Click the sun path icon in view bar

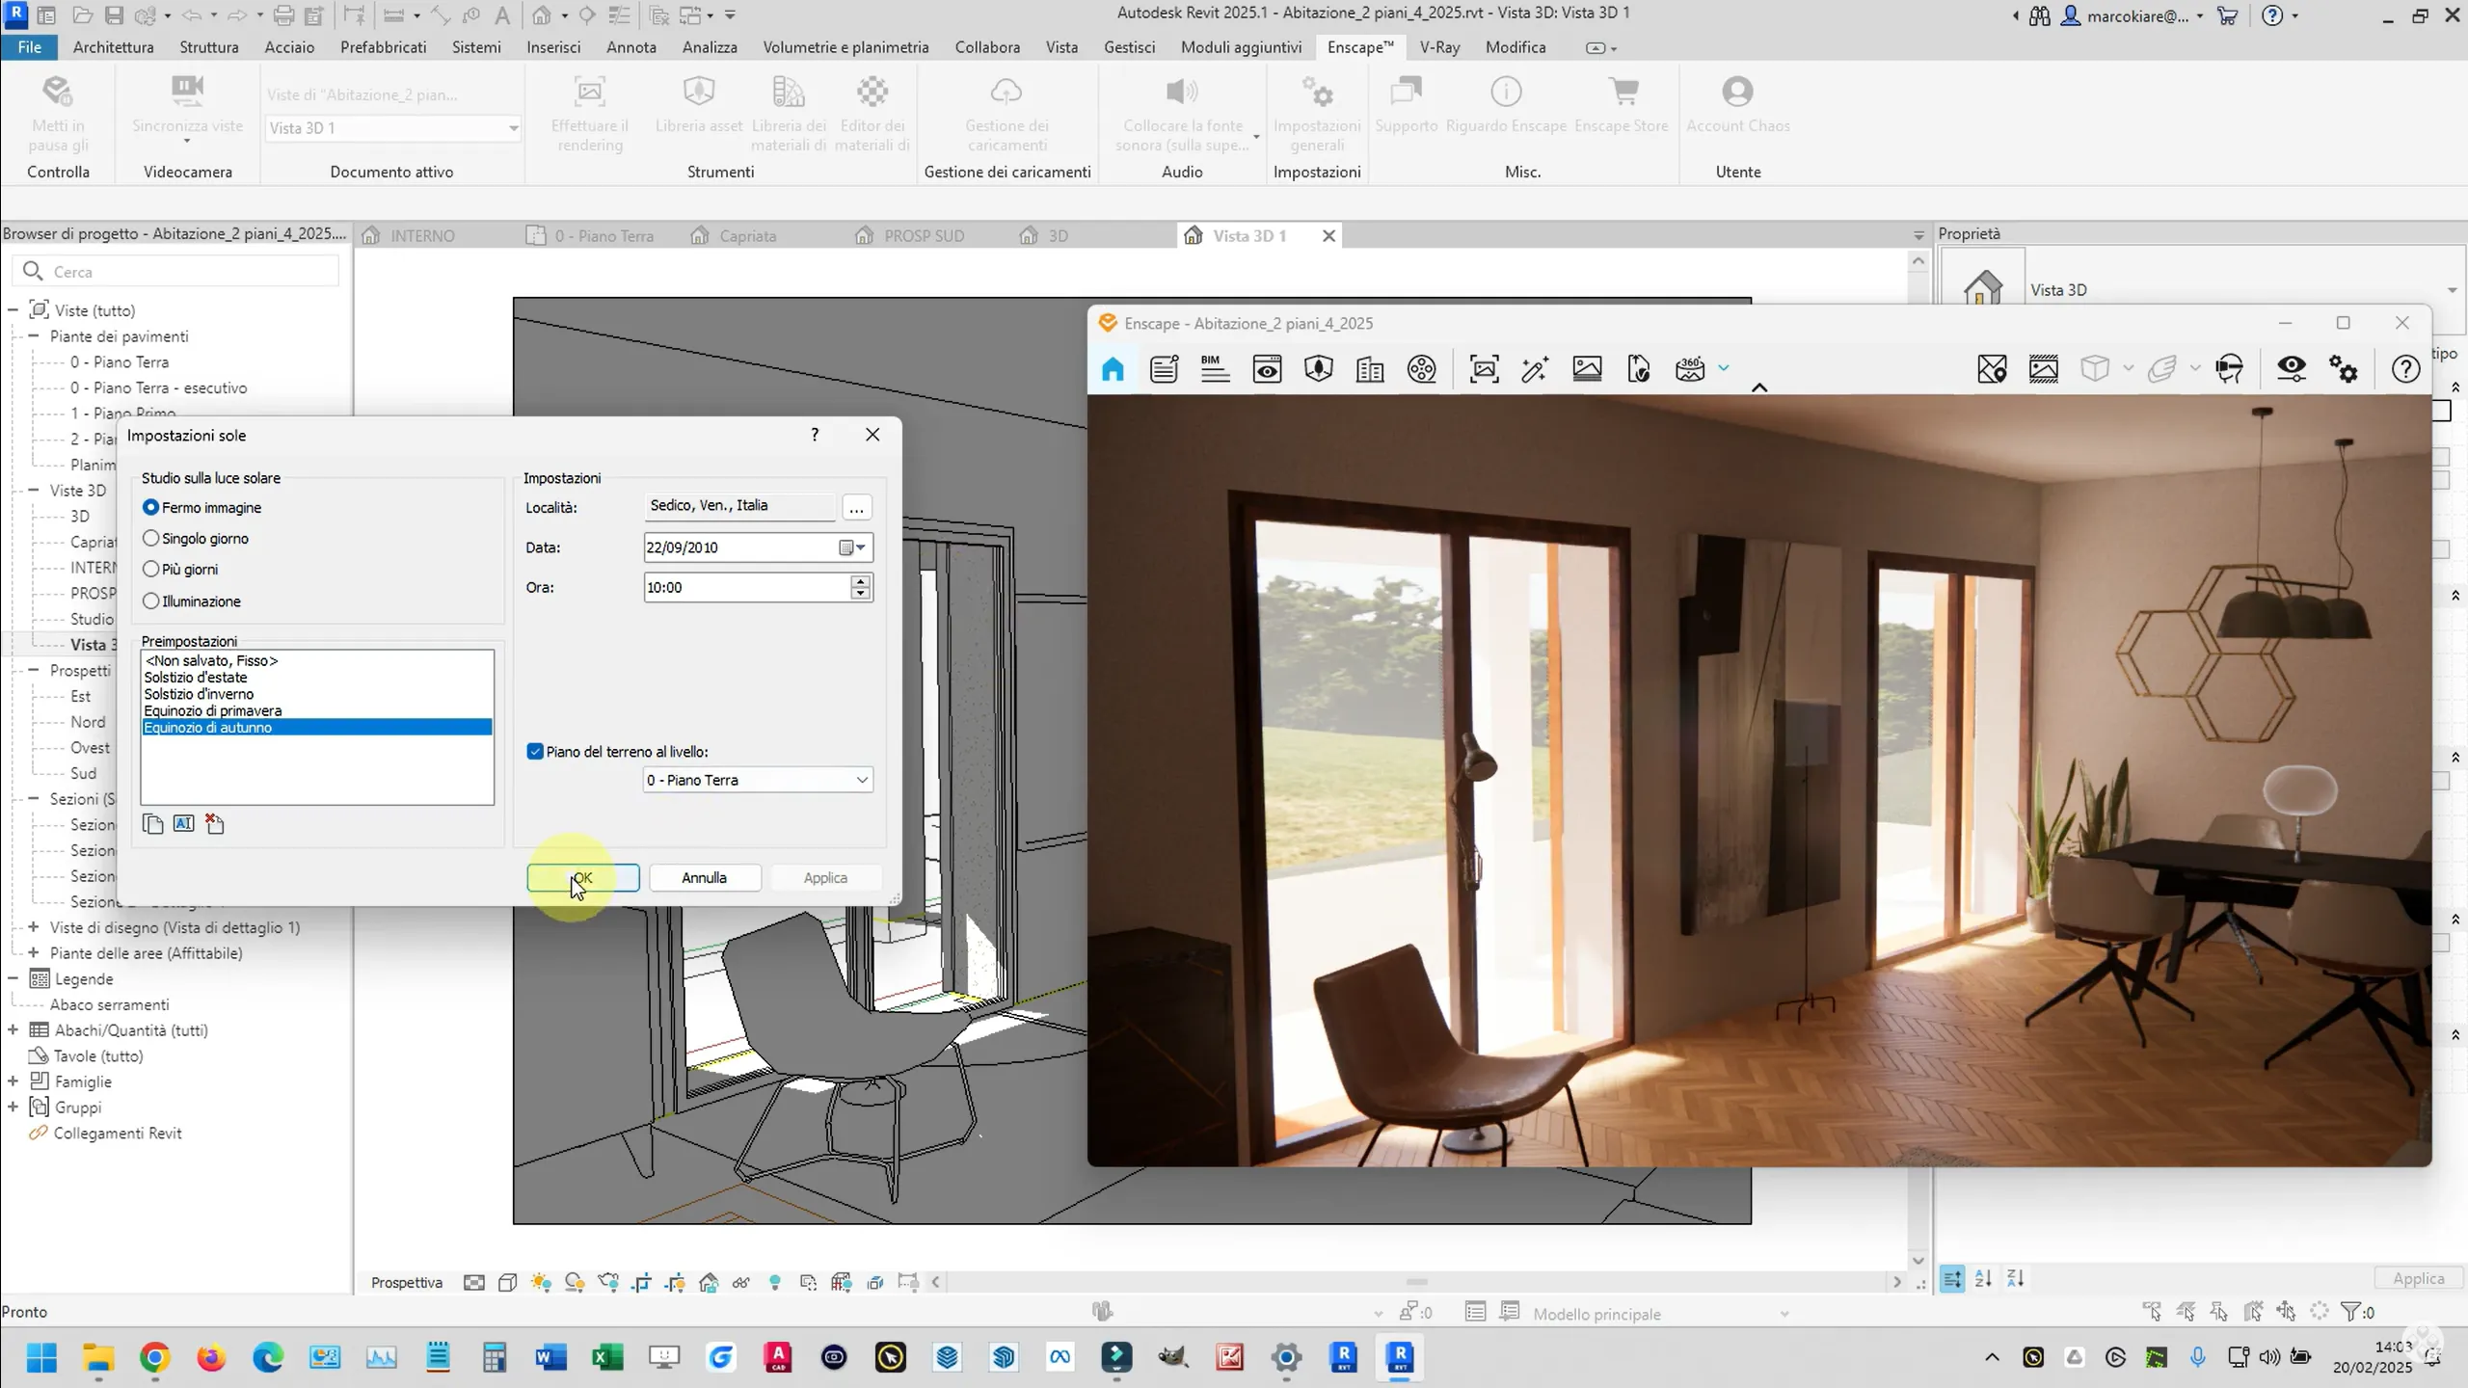(x=541, y=1283)
